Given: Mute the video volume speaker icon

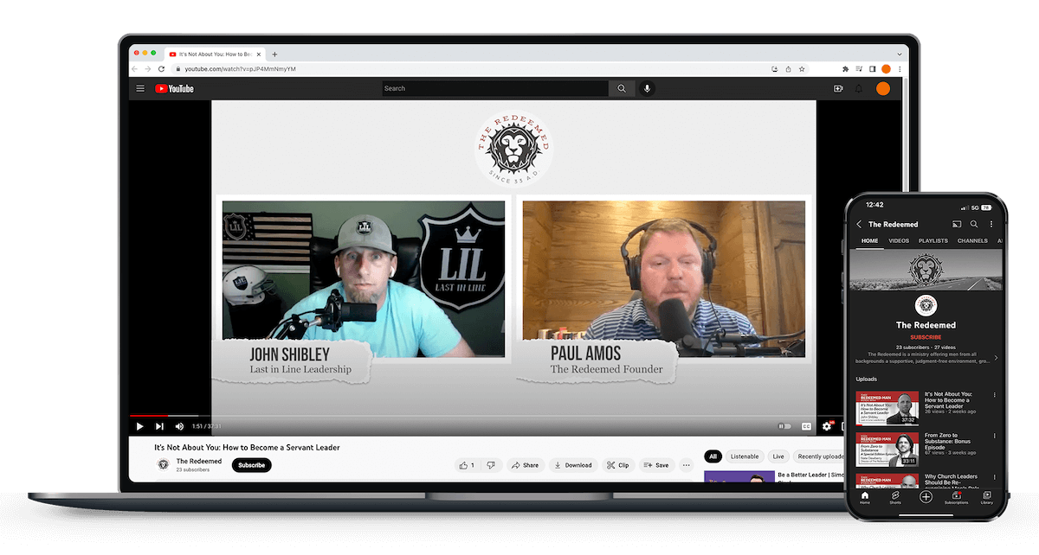Looking at the screenshot, I should 179,426.
